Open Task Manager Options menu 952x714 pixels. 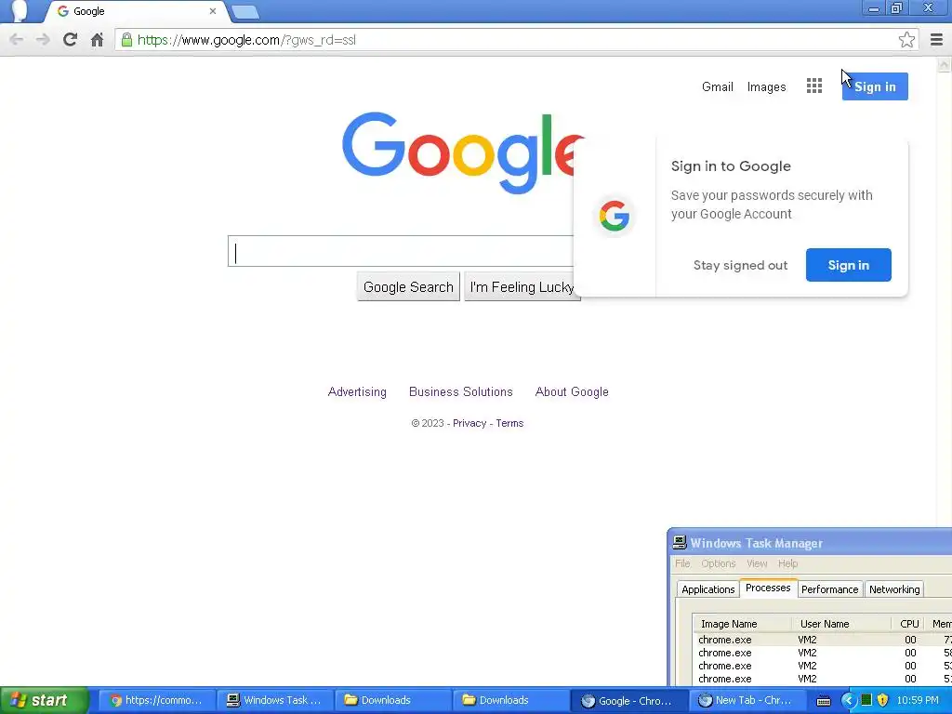719,563
